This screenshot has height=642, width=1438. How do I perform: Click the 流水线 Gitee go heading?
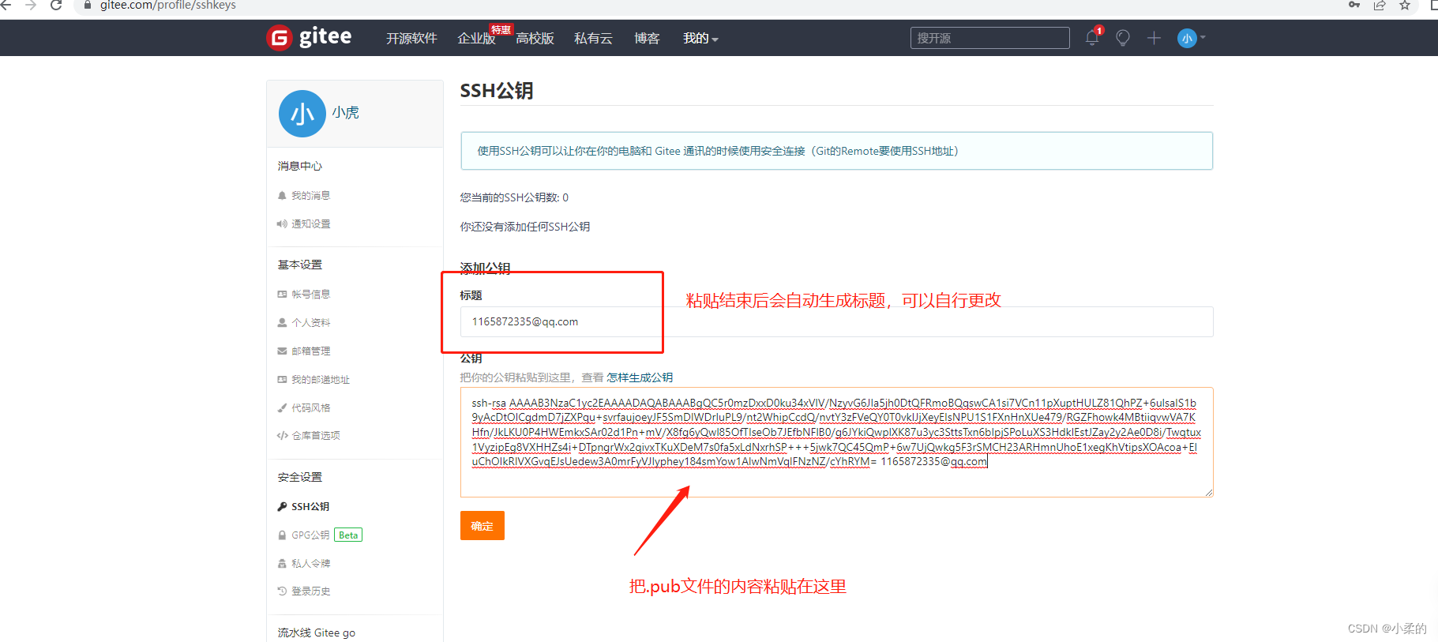tap(316, 633)
